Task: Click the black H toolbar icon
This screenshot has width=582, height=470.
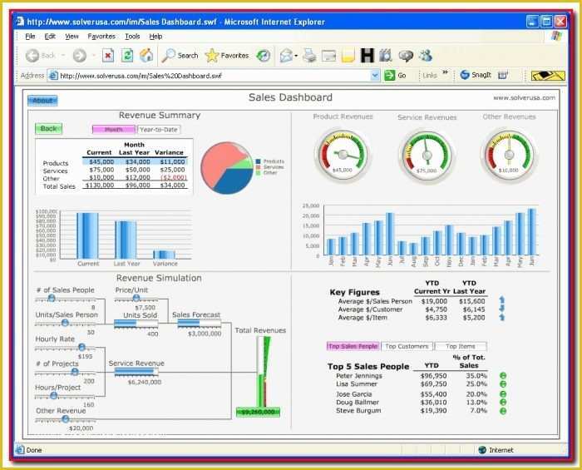Action: point(367,55)
